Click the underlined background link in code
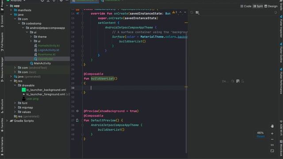Image resolution: width=283 pixels, height=159 pixels. coord(183,37)
